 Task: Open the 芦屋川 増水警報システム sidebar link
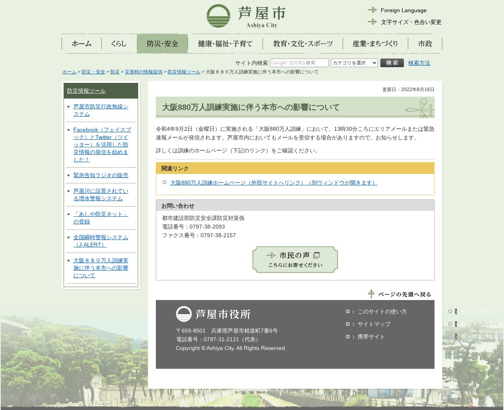[x=101, y=195]
